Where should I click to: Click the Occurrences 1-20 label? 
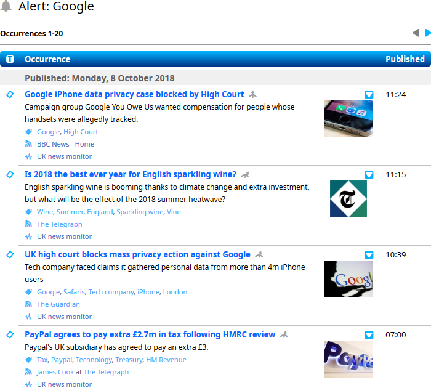(x=31, y=33)
